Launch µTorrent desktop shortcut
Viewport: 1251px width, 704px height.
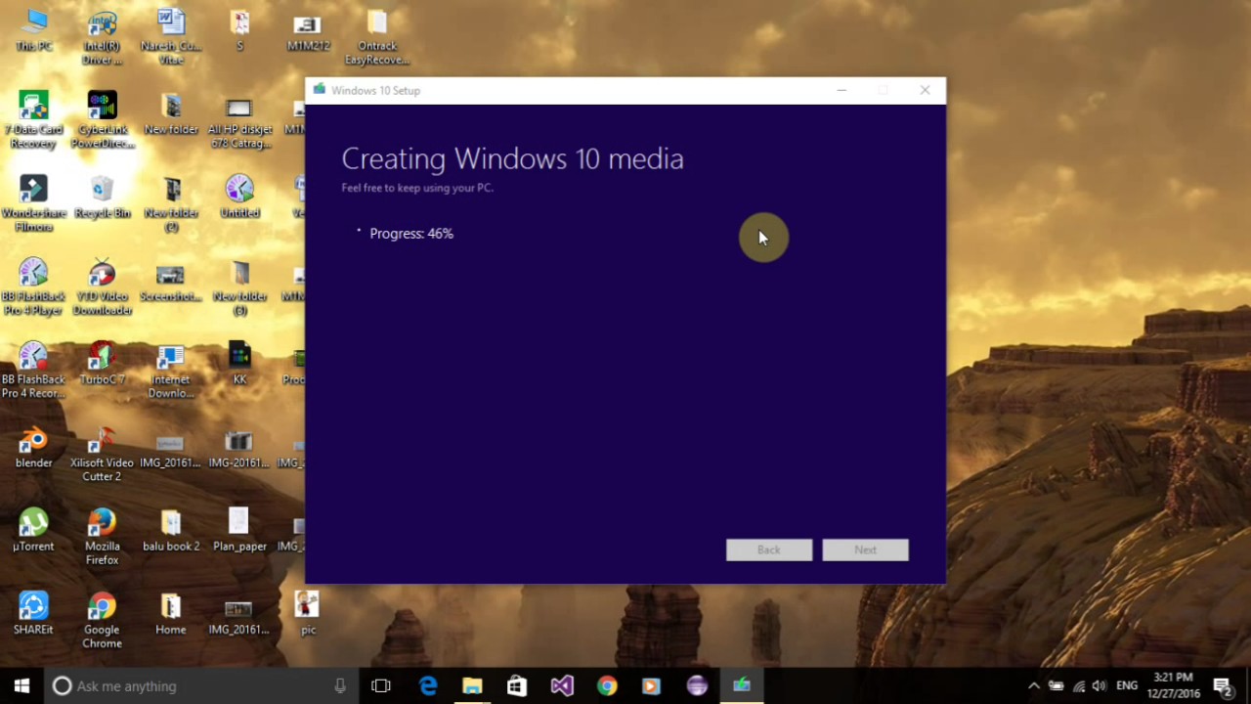(34, 529)
